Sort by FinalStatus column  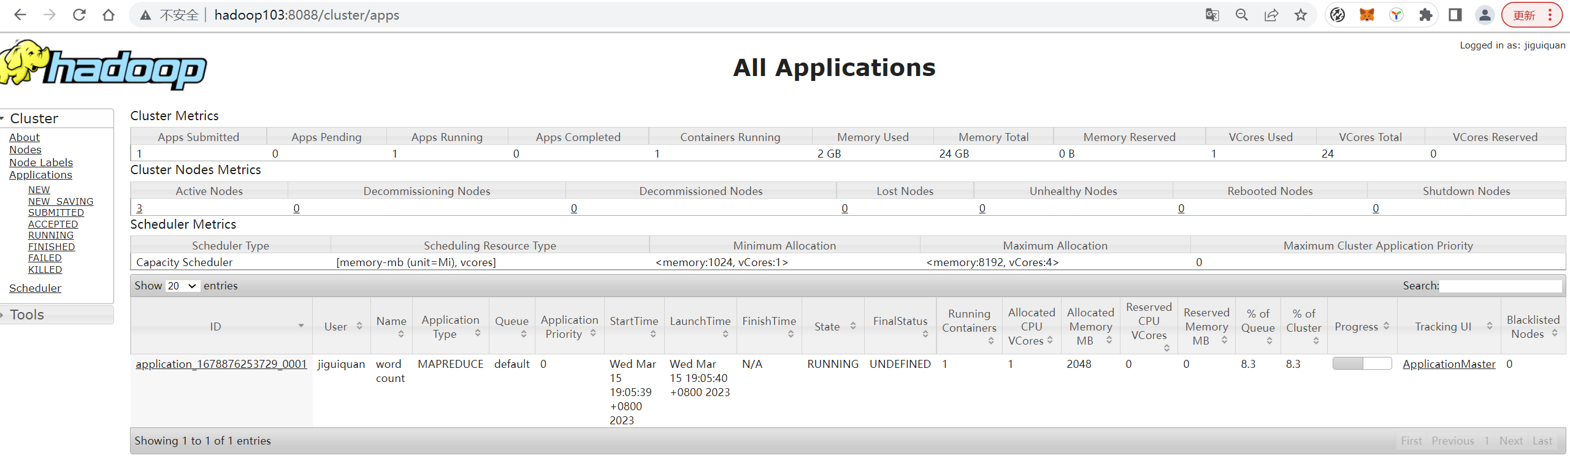tap(925, 334)
